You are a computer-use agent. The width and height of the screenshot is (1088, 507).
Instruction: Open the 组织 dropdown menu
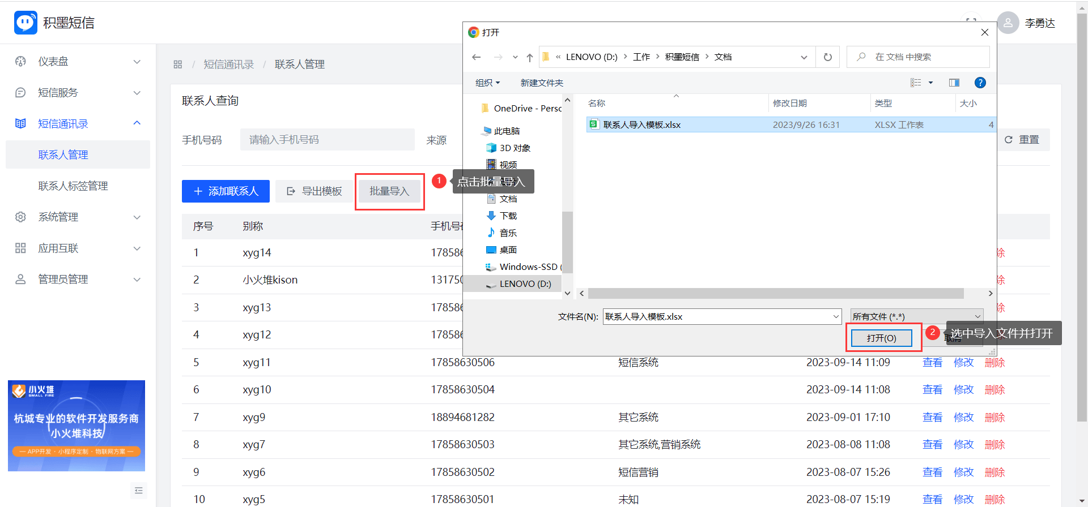487,83
